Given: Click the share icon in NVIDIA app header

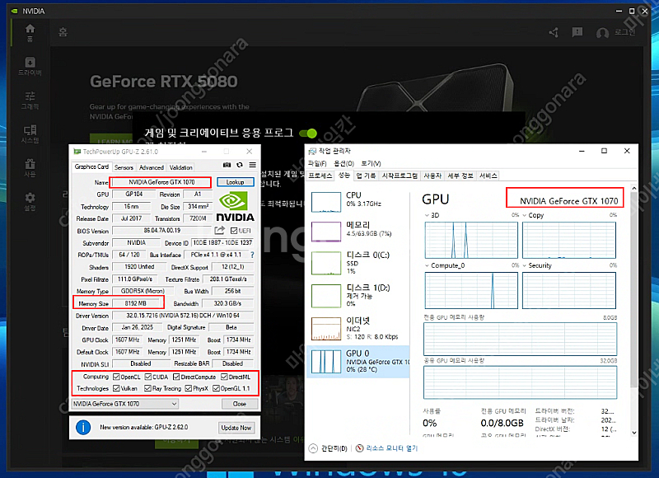Looking at the screenshot, I should pyautogui.click(x=554, y=32).
